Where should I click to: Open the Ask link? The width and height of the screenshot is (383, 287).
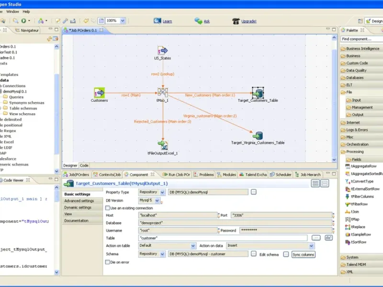point(207,21)
